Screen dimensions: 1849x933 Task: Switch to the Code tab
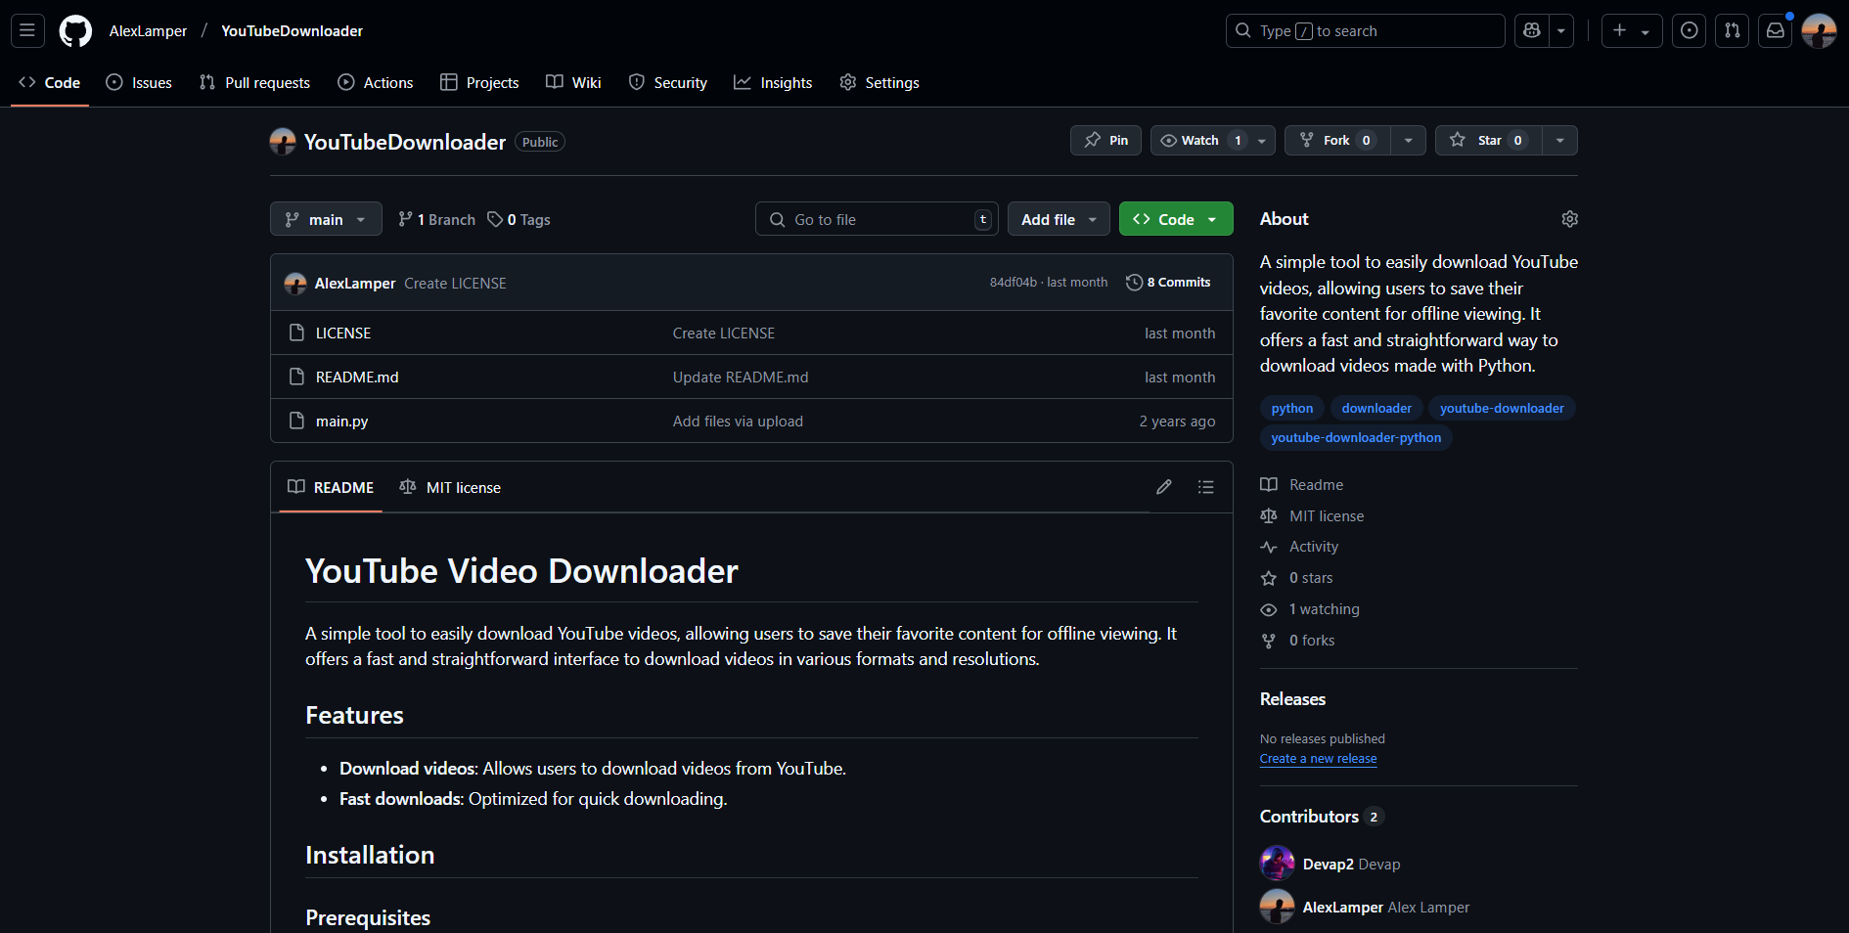[x=50, y=82]
